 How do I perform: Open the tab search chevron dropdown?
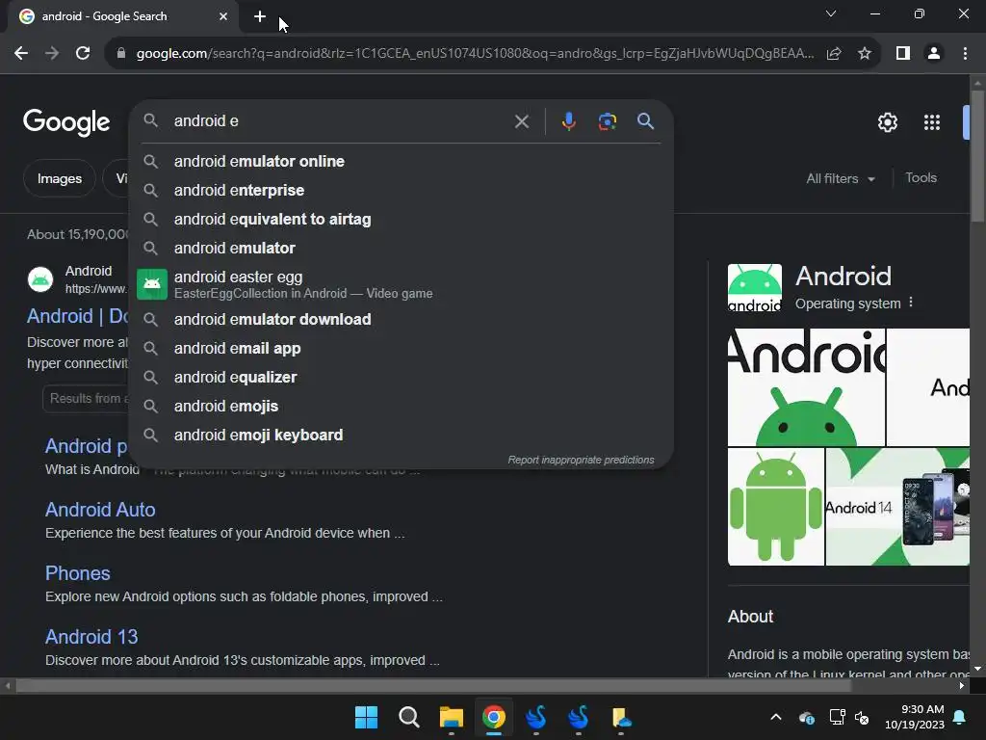tap(831, 13)
